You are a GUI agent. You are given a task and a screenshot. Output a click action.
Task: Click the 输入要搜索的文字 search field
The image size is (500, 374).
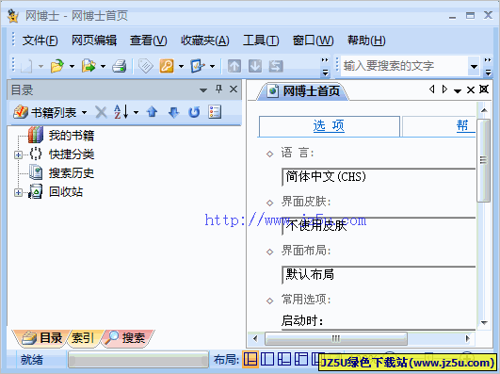click(x=404, y=66)
